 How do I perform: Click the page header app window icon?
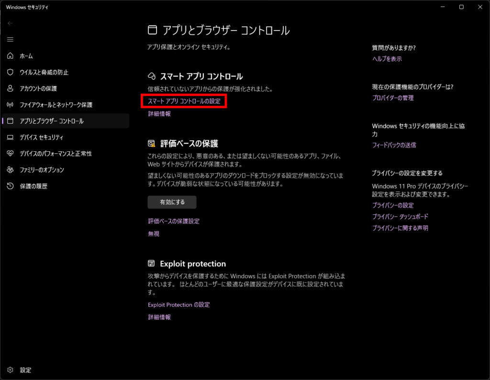click(153, 30)
